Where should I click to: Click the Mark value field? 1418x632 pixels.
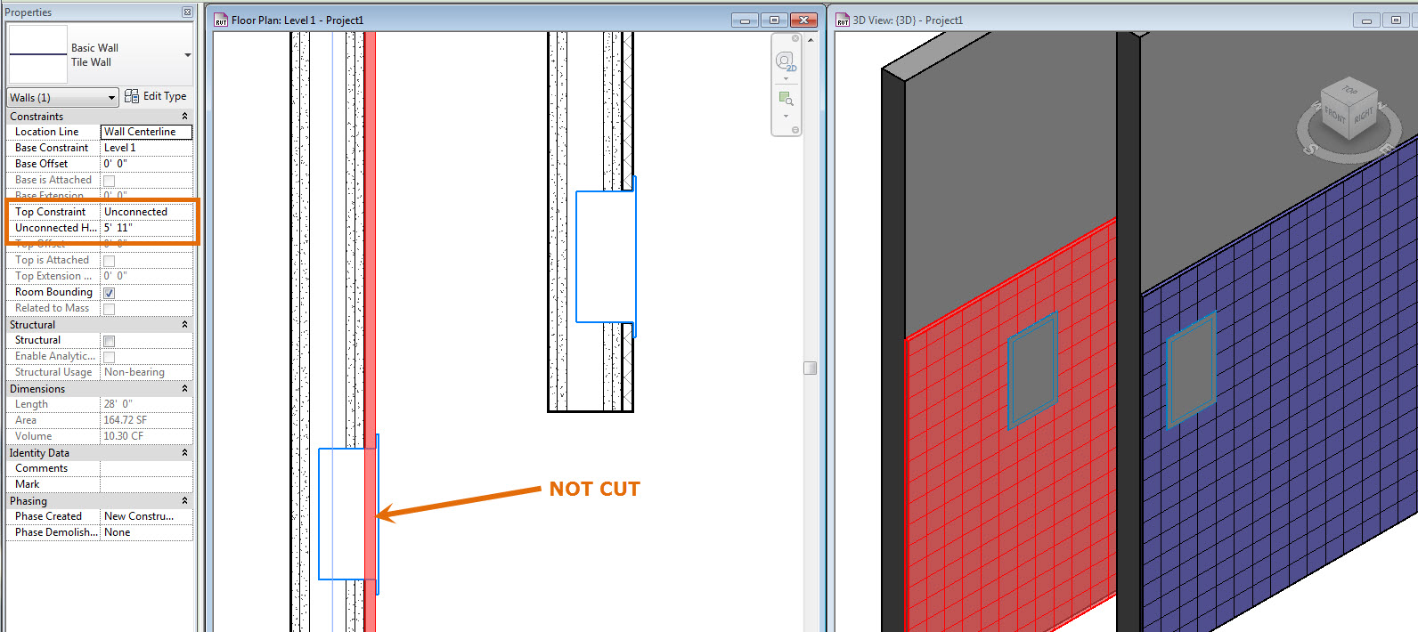[x=146, y=484]
